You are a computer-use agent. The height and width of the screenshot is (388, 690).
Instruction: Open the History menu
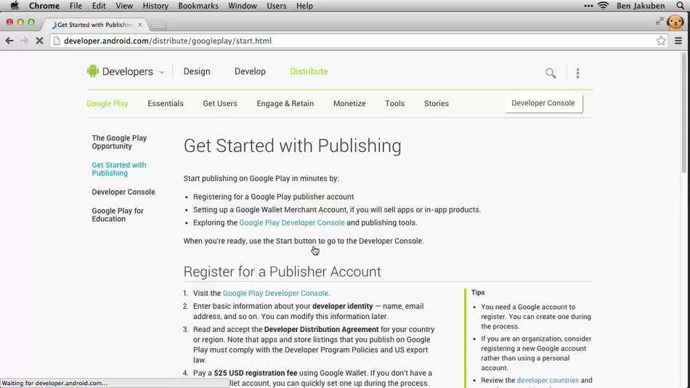tap(155, 6)
